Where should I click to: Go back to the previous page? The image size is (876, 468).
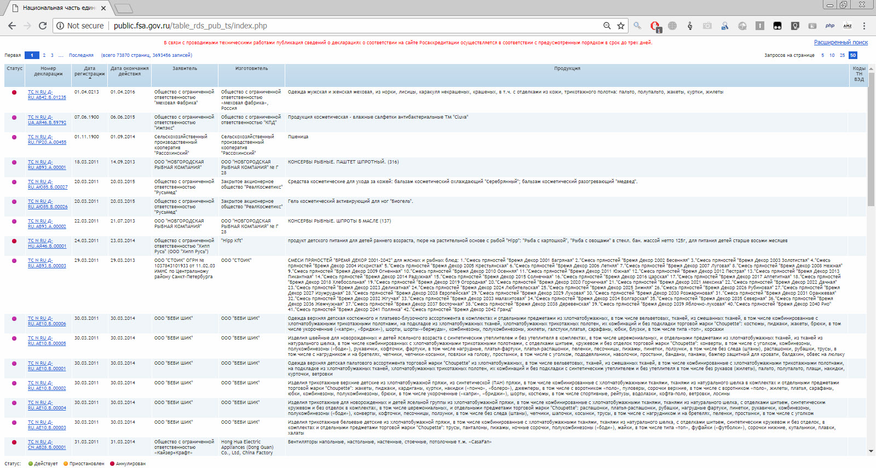(x=11, y=26)
